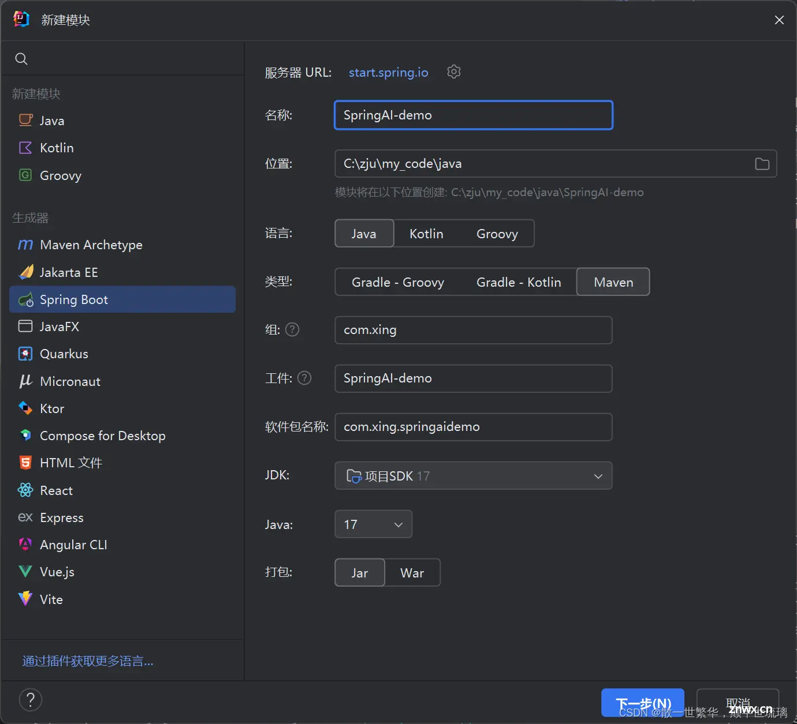Screen dimensions: 797x724
Task: Select Vite generator
Action: [122, 599]
